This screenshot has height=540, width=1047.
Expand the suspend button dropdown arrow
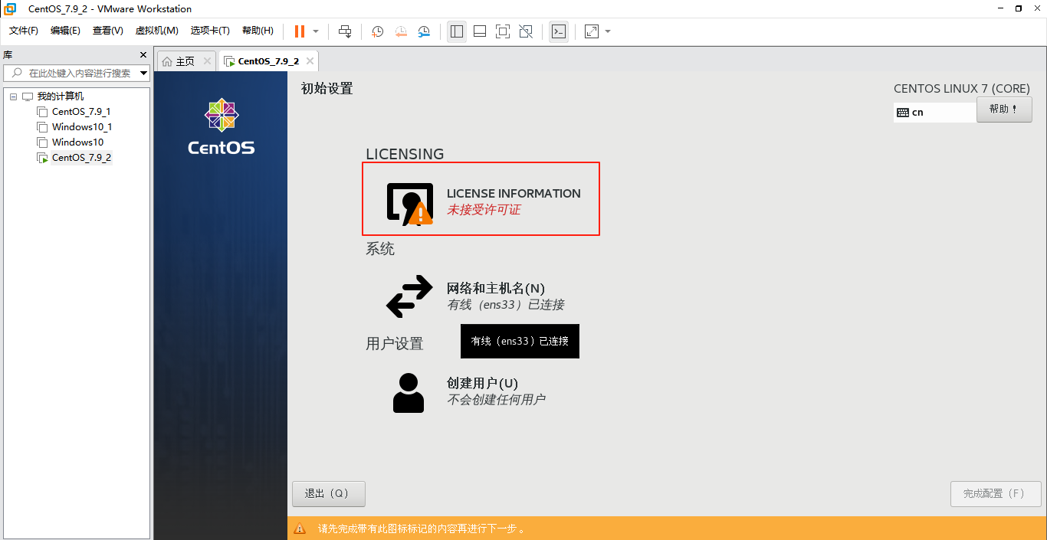click(x=314, y=31)
